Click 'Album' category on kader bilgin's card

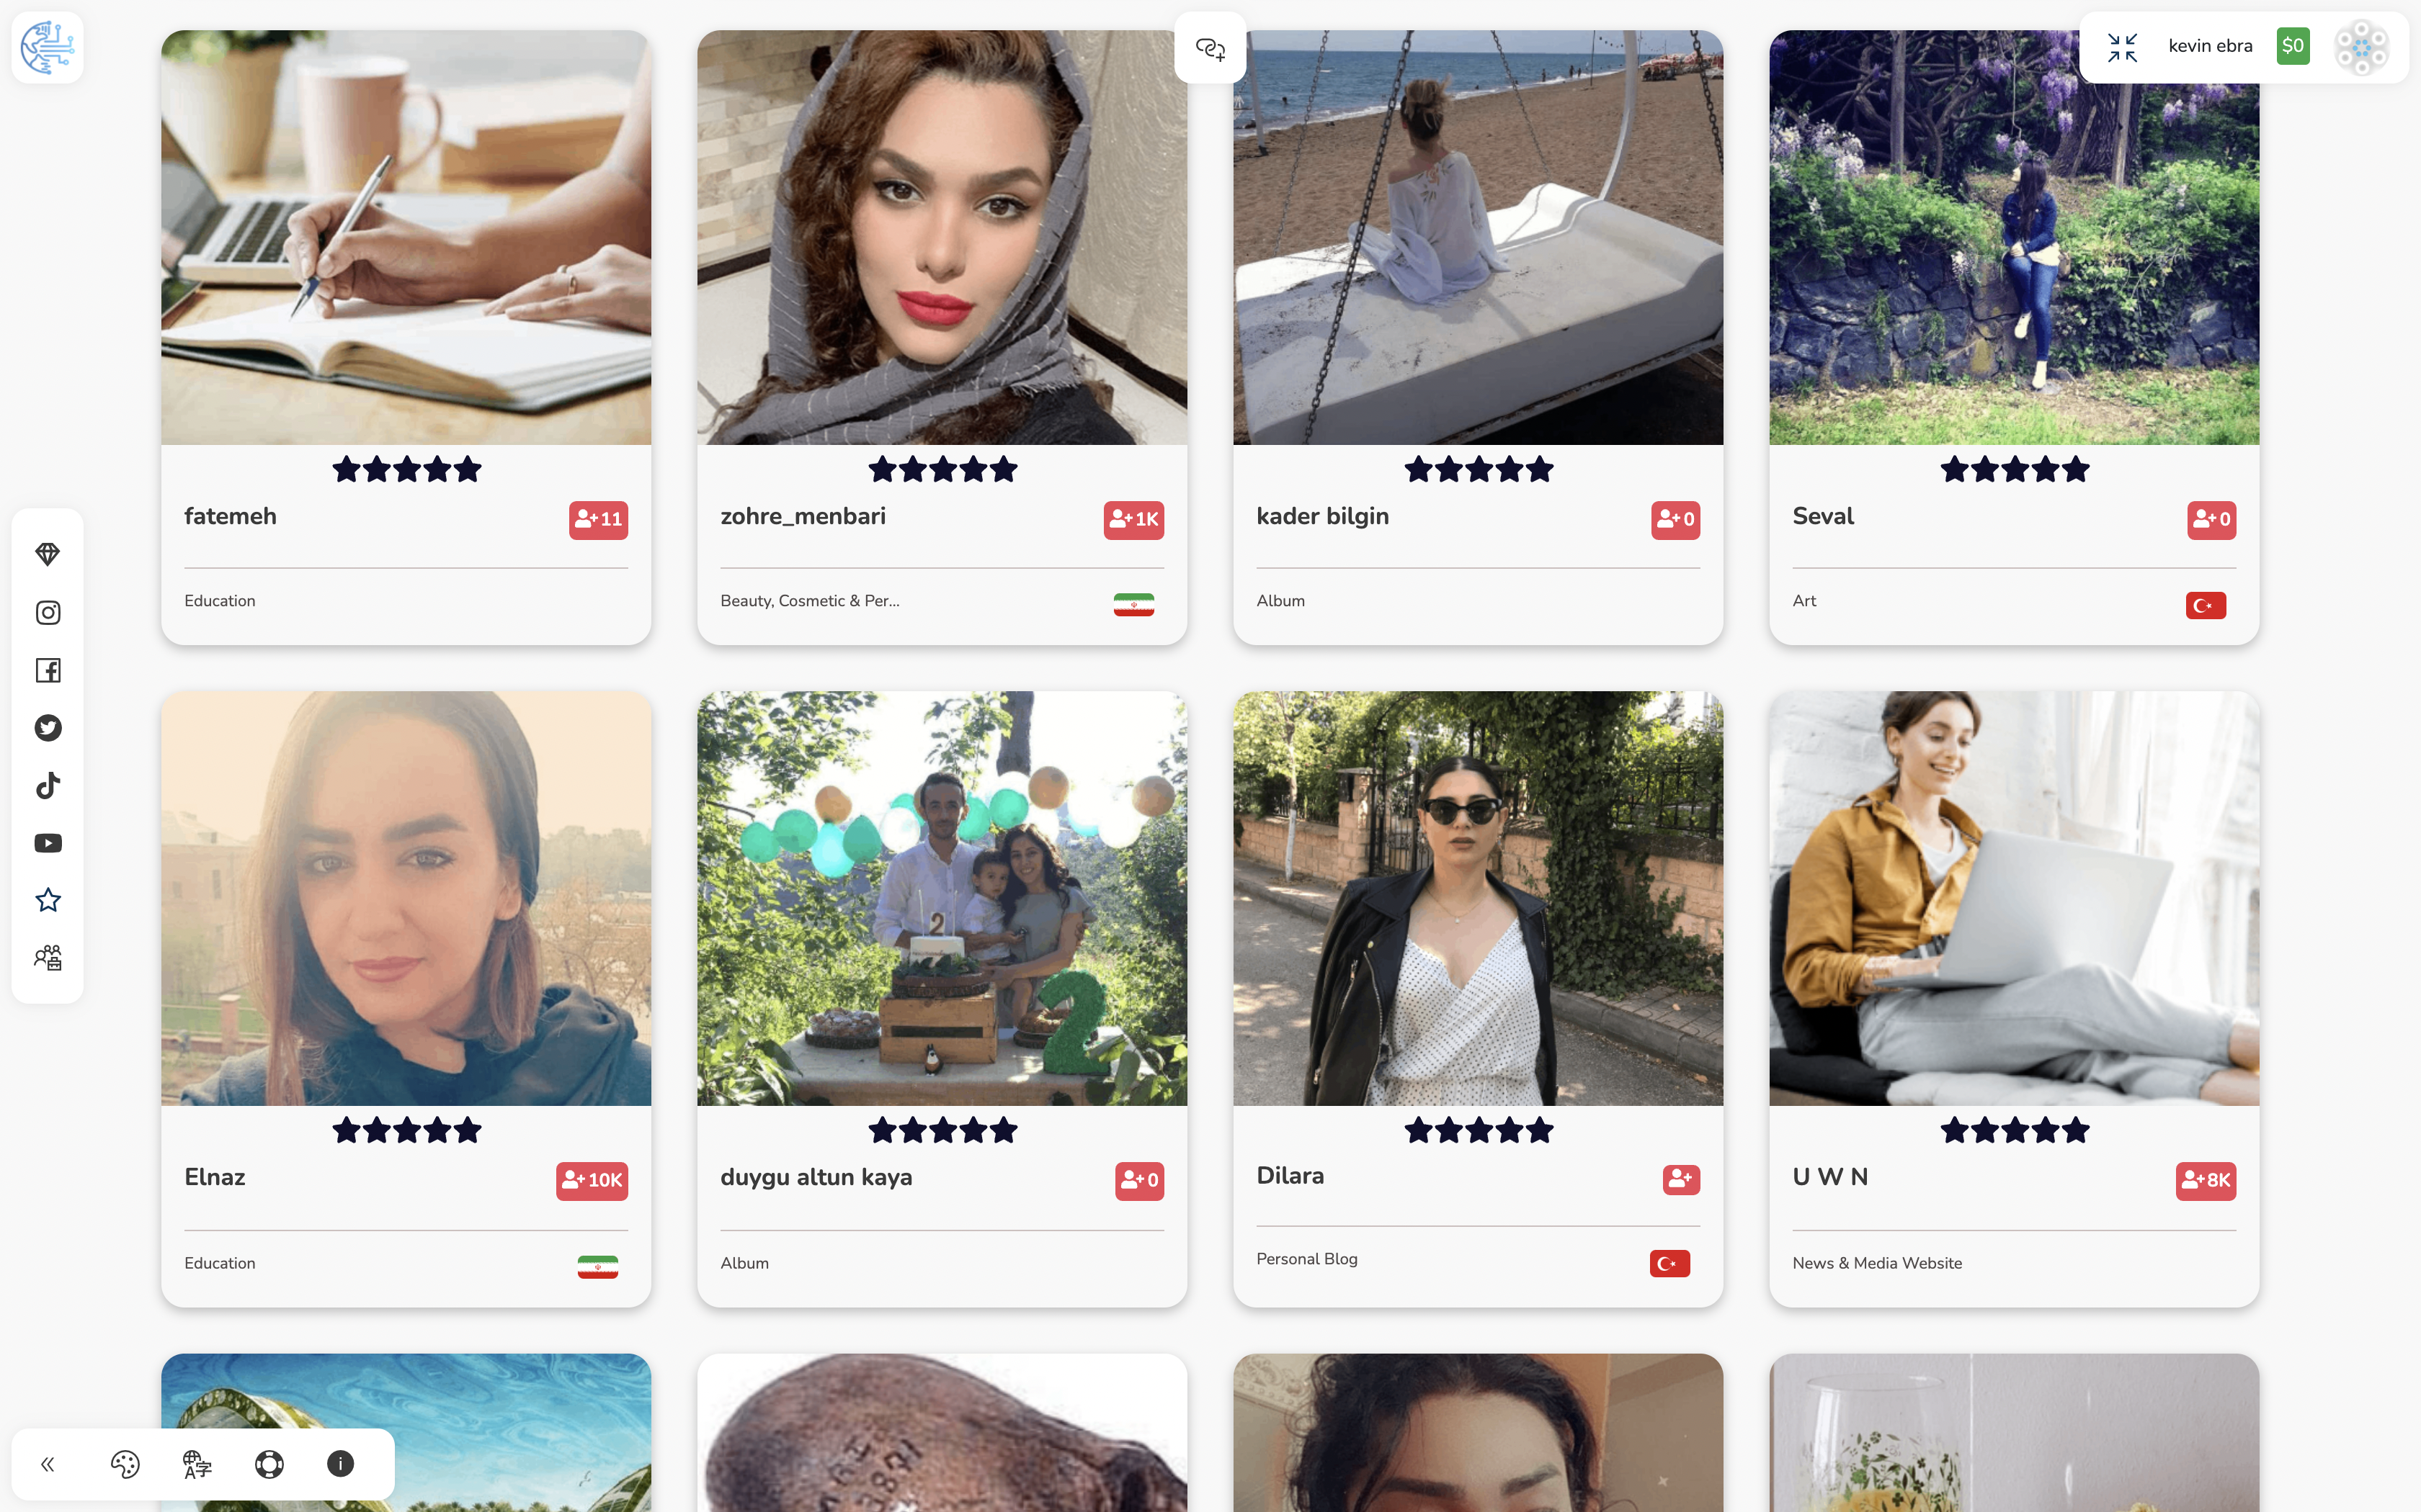click(1280, 601)
